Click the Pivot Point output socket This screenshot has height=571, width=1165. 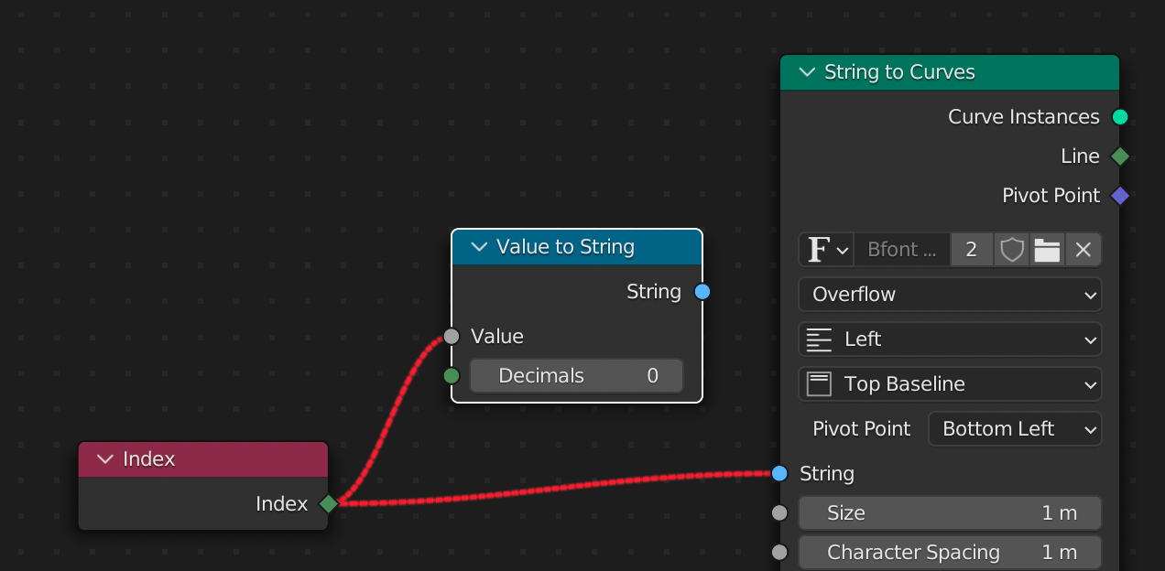(x=1119, y=196)
